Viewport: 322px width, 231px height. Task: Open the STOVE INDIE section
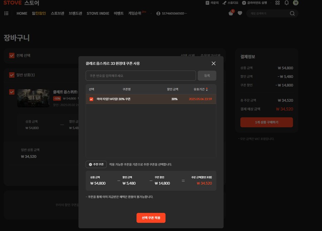98,13
